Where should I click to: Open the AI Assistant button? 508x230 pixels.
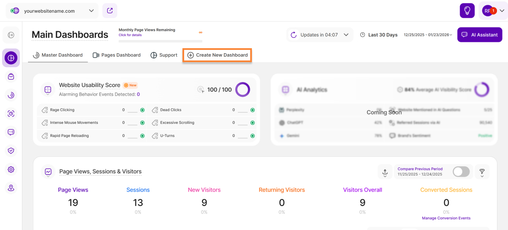[x=480, y=35]
